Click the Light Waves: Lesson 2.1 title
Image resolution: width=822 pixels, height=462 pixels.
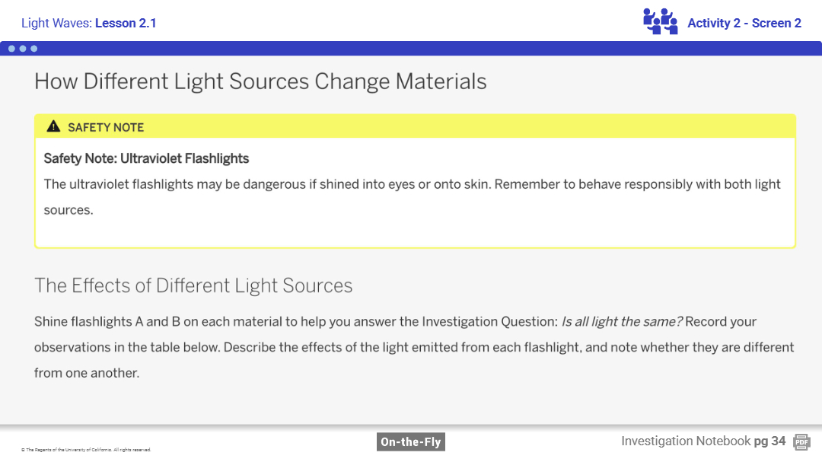pyautogui.click(x=88, y=23)
